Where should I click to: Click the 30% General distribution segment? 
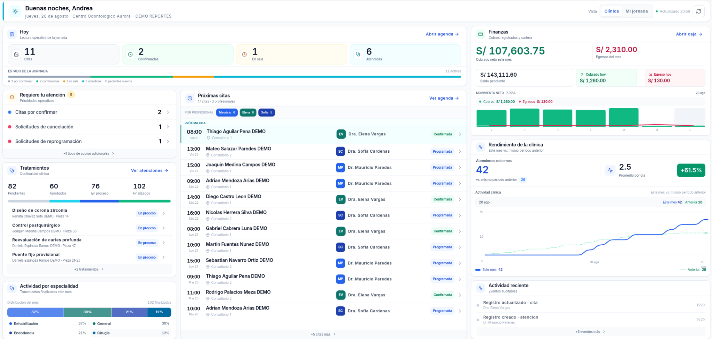(x=88, y=312)
